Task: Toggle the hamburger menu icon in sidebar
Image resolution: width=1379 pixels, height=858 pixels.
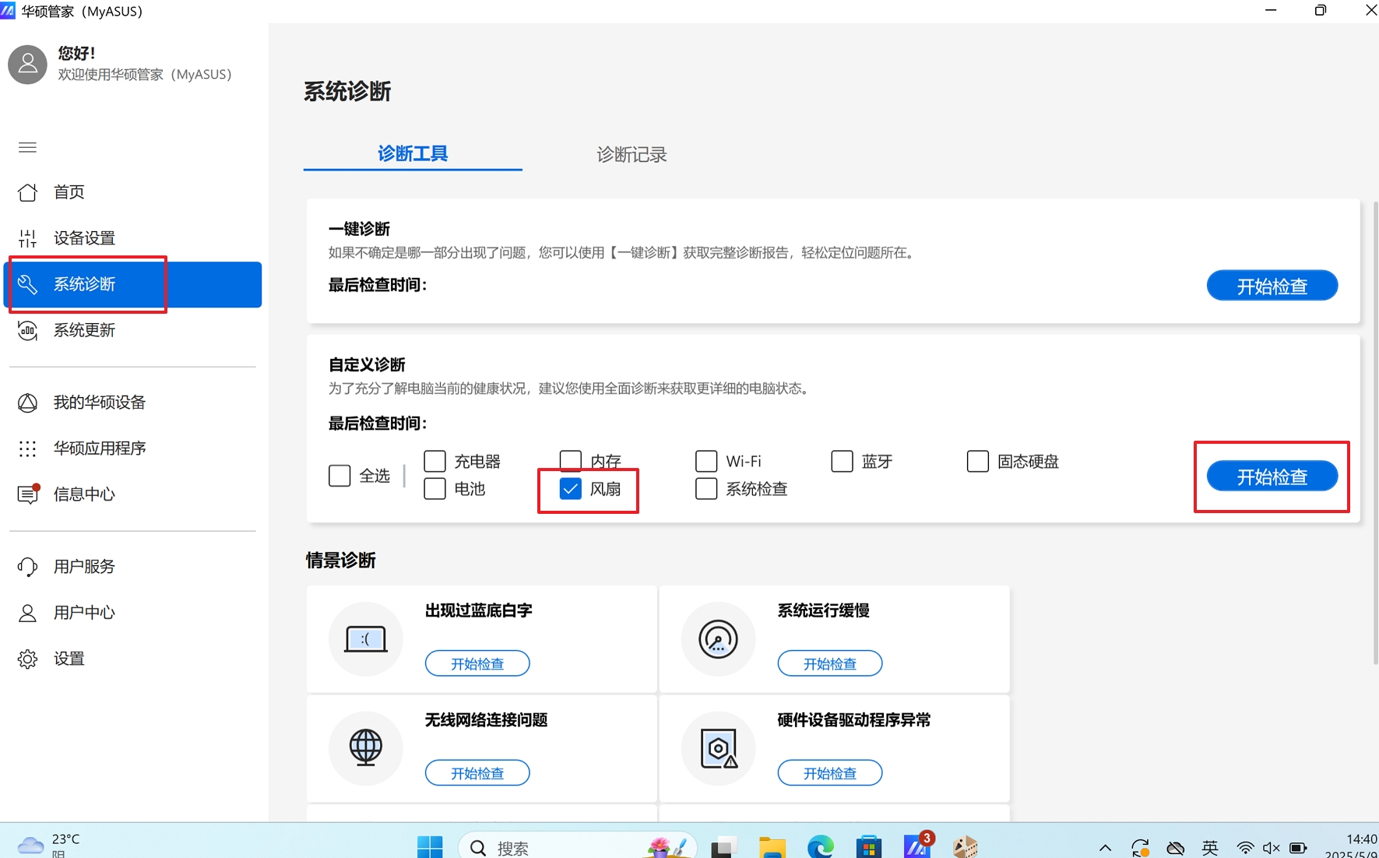Action: (x=27, y=147)
